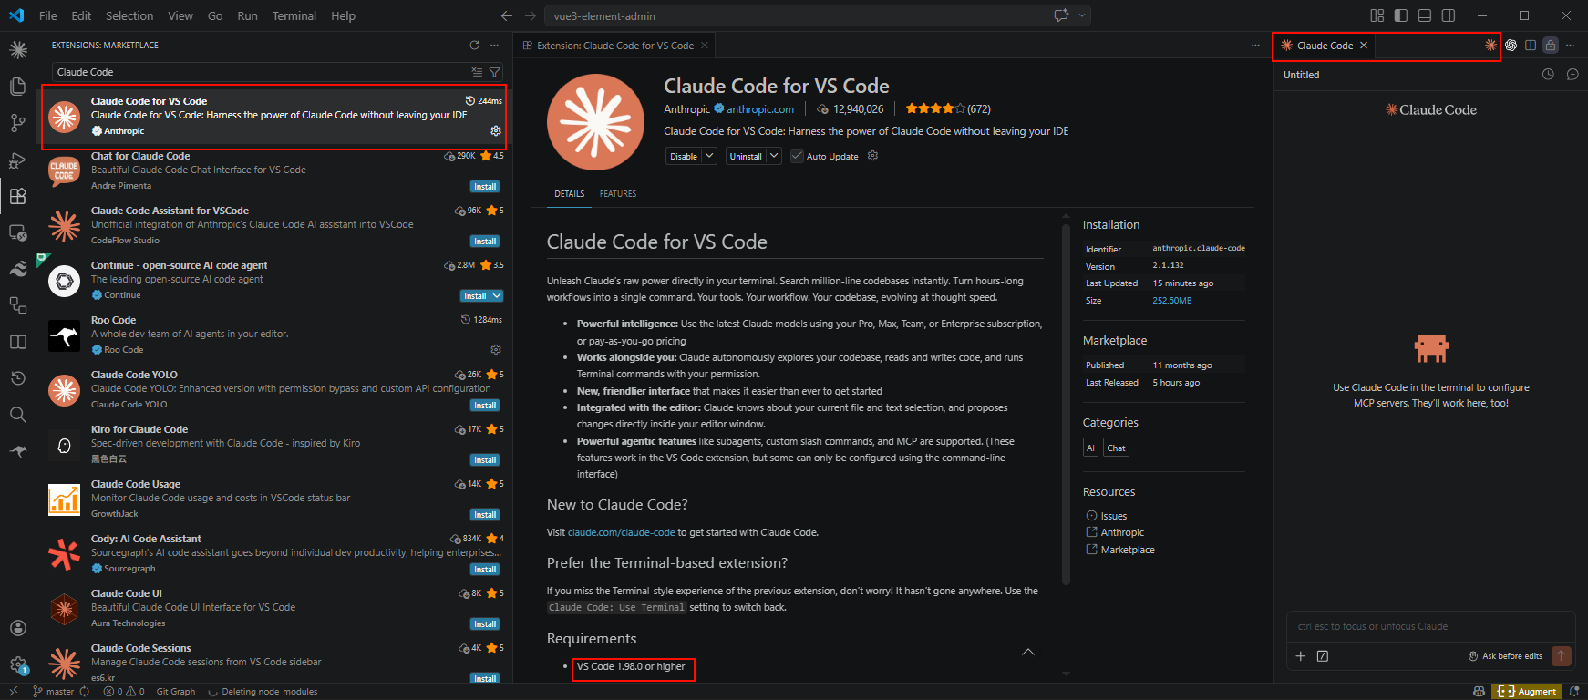Image resolution: width=1588 pixels, height=700 pixels.
Task: Go back with the navigation arrow
Action: (x=507, y=15)
